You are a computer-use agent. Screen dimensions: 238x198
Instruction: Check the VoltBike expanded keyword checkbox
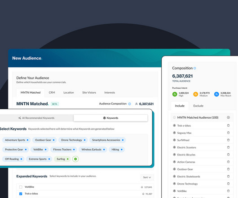point(21,187)
